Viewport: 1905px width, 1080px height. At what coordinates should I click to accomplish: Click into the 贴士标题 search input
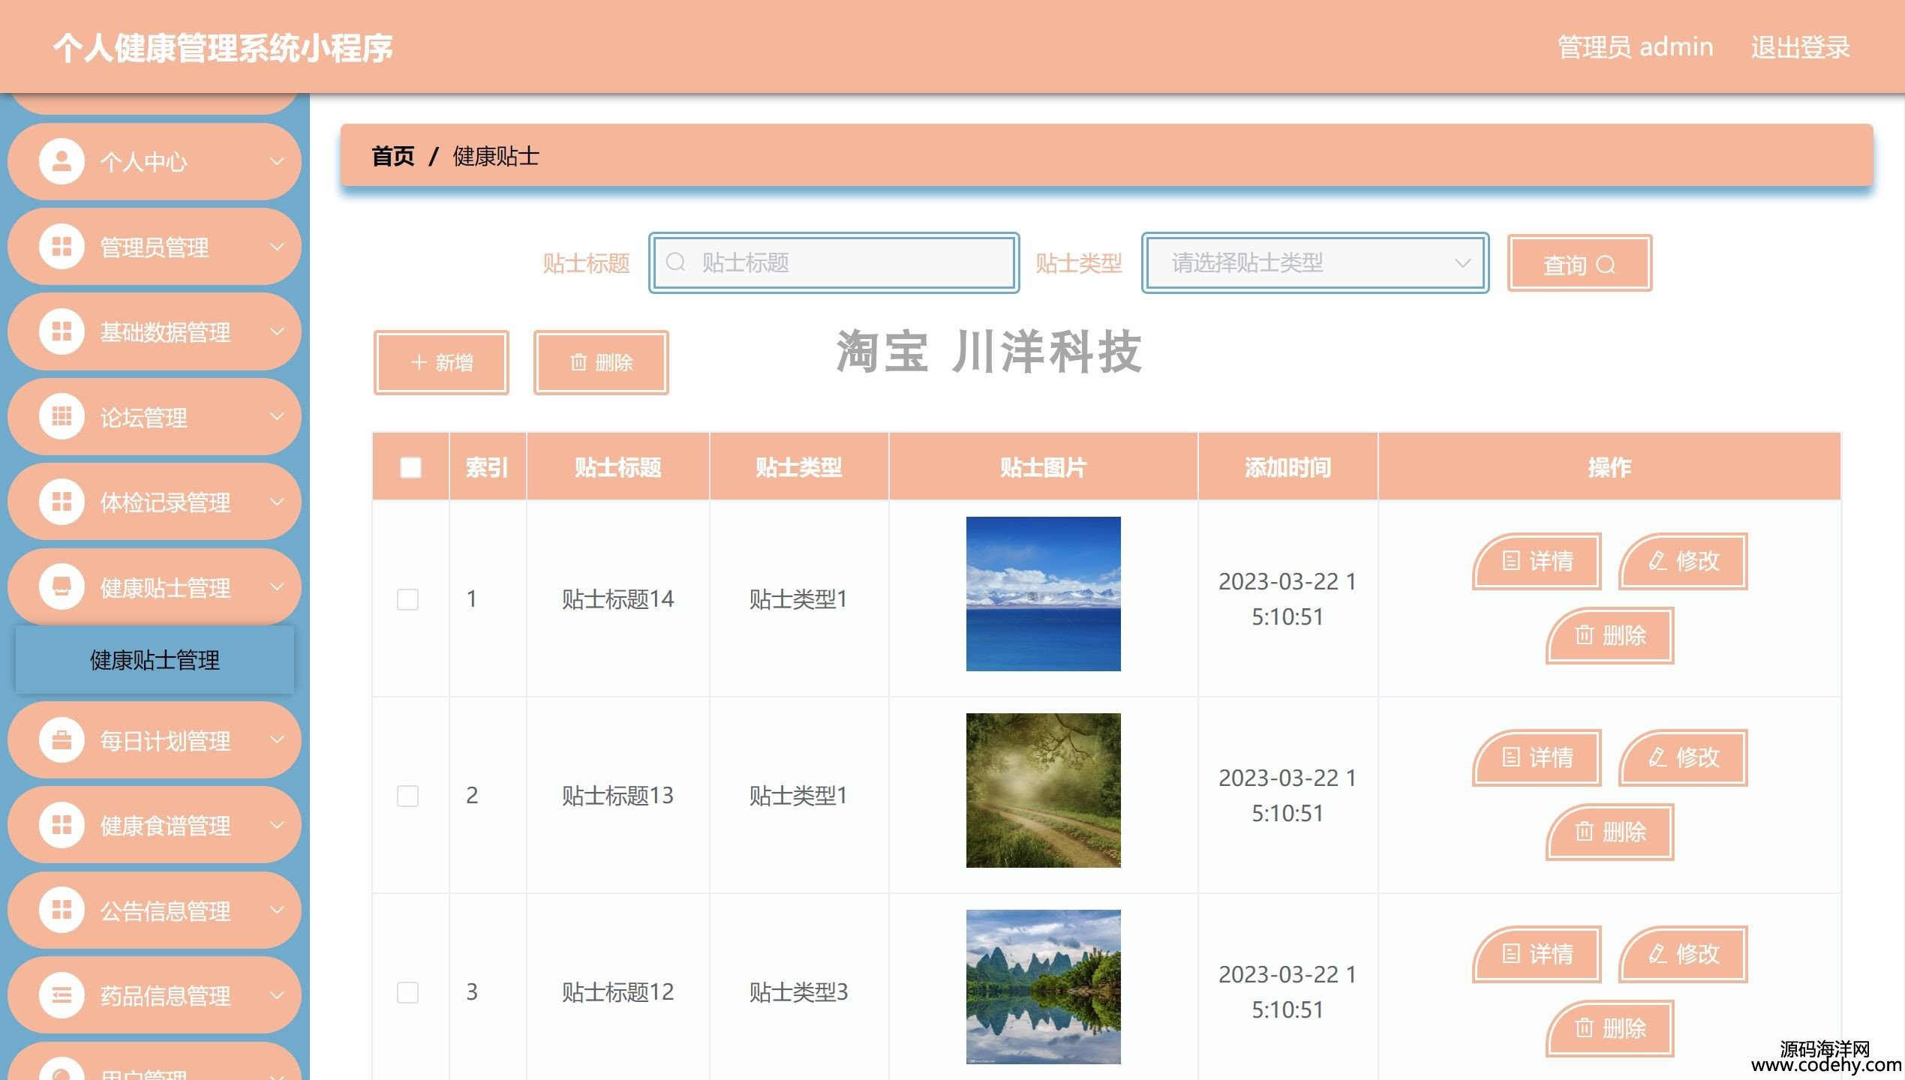(834, 262)
